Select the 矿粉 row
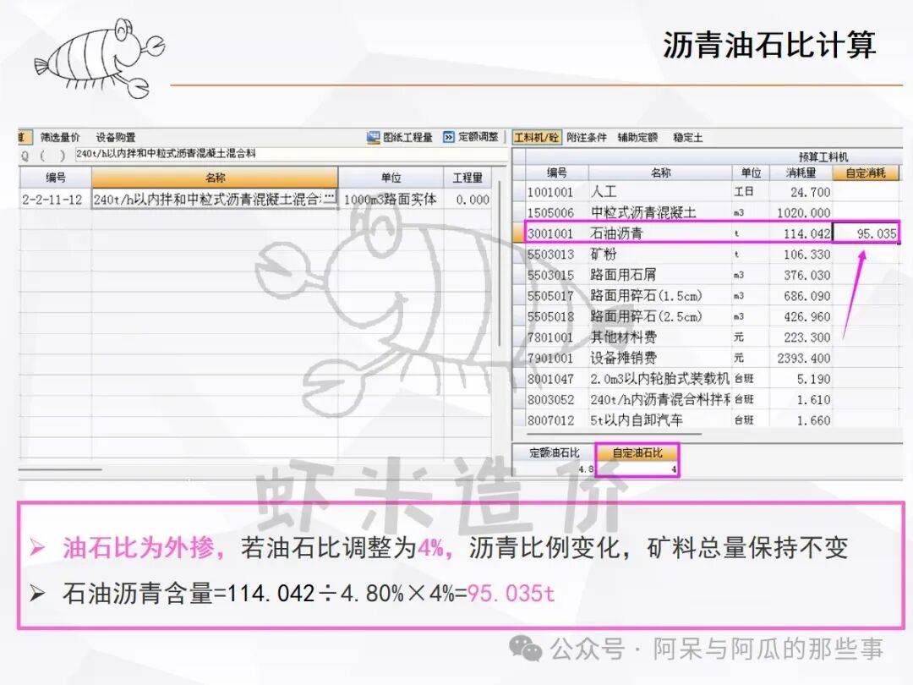 712,255
